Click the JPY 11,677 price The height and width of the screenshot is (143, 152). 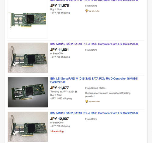tap(60, 88)
